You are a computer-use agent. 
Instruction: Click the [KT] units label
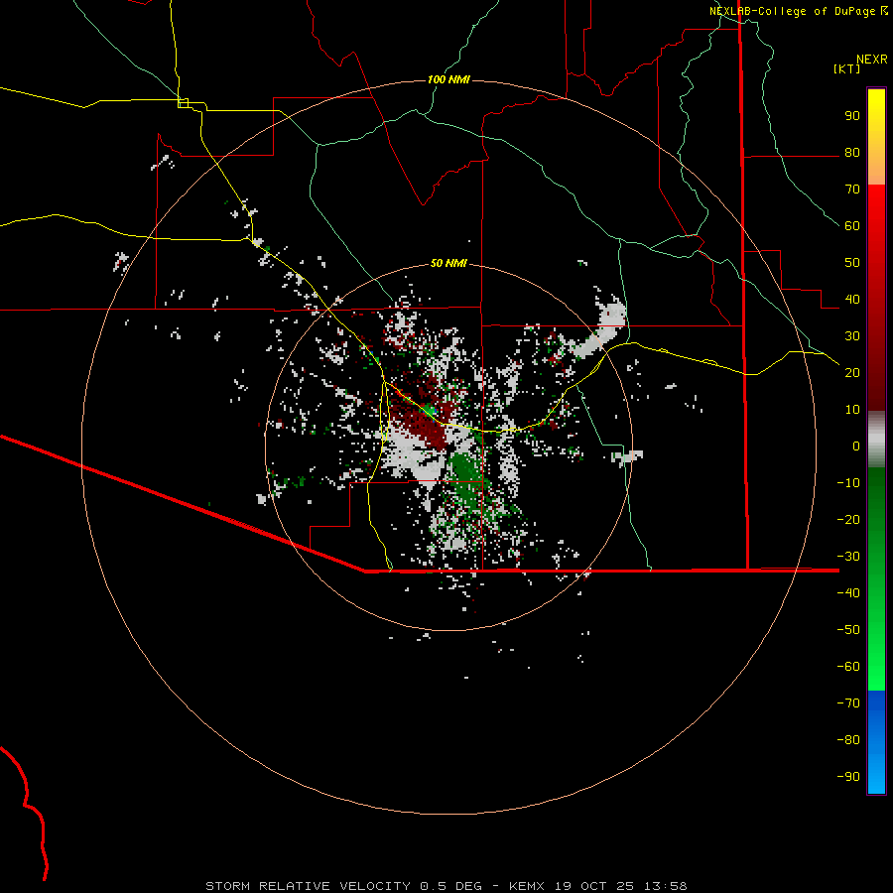846,68
